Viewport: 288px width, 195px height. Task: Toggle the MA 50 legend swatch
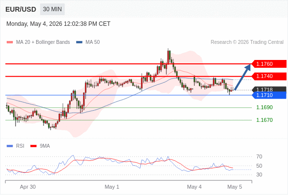79,42
